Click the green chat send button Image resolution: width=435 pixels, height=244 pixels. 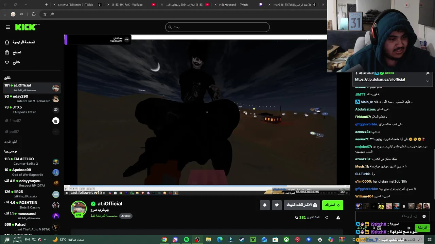click(x=422, y=228)
